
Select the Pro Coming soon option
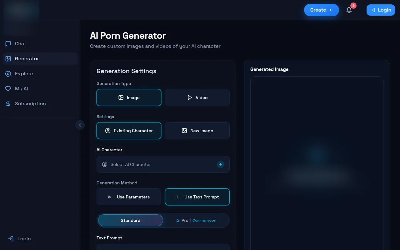196,220
